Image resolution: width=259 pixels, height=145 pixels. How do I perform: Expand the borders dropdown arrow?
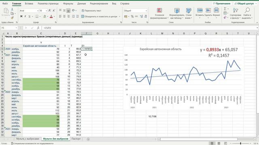[40, 17]
